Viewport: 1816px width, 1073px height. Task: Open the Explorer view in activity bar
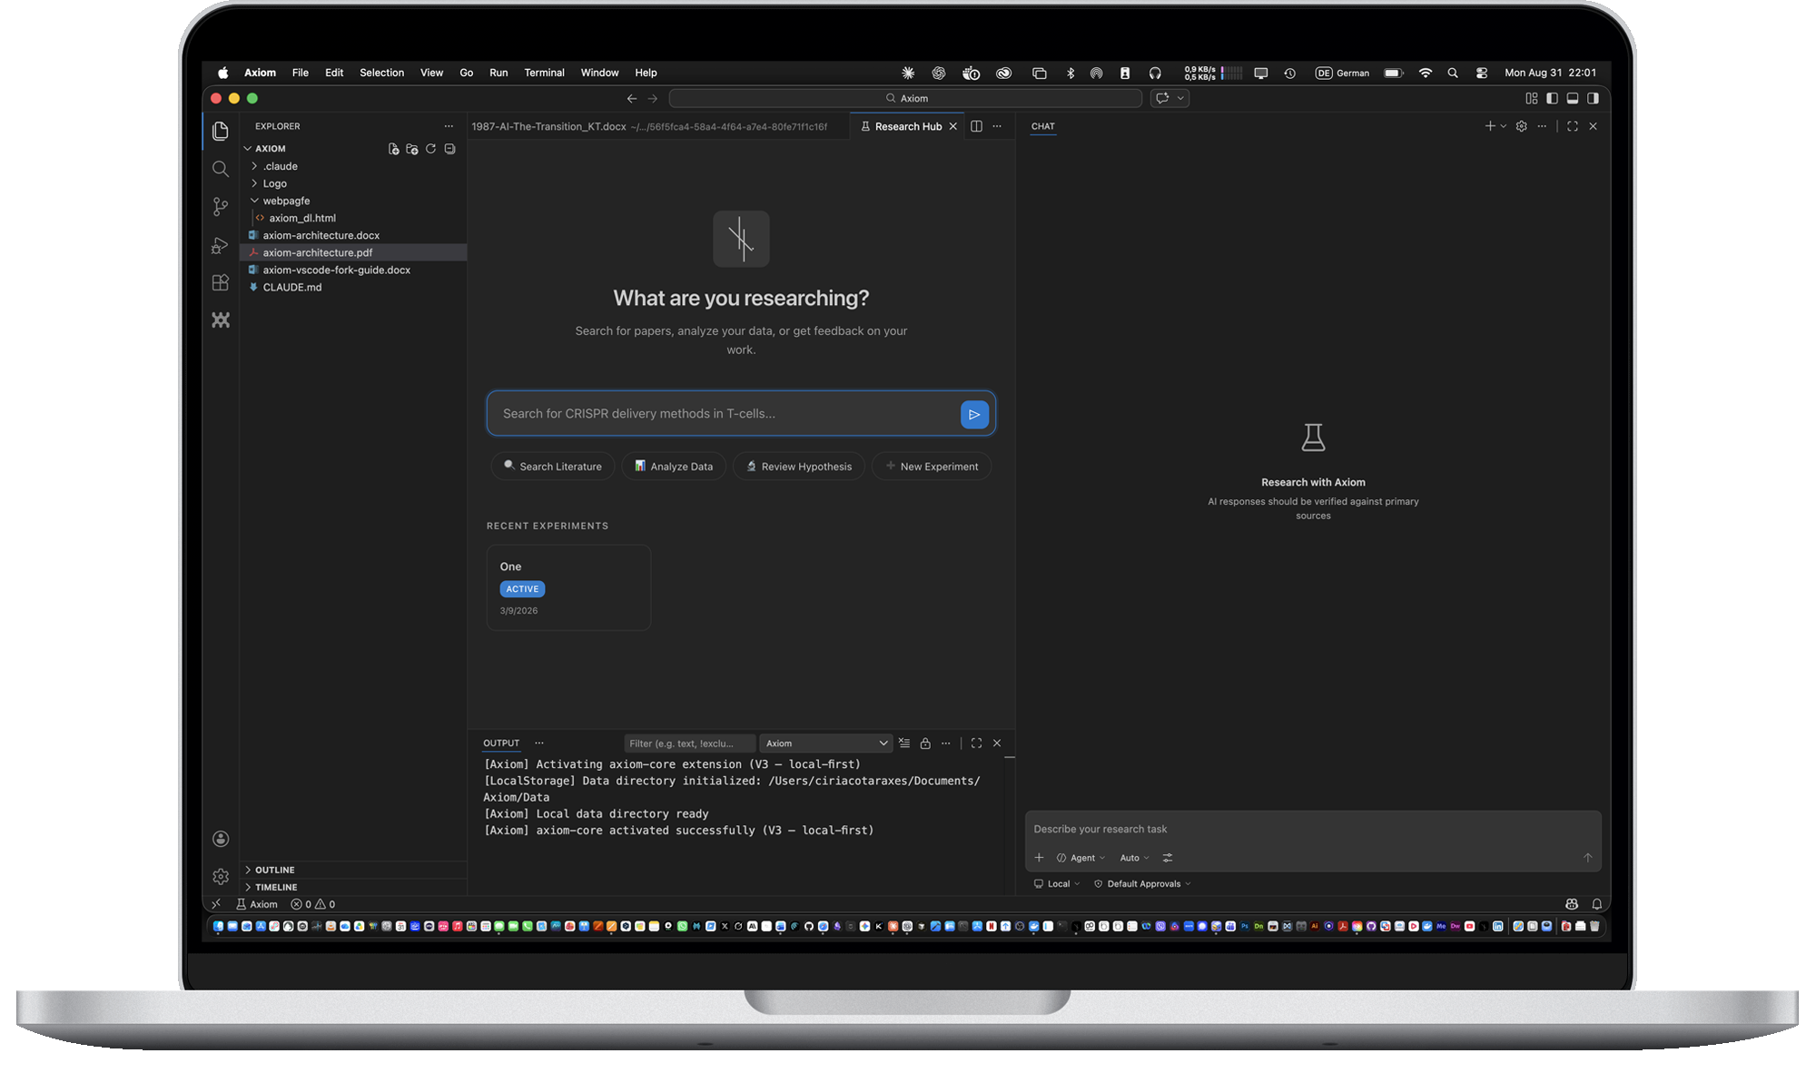click(220, 131)
